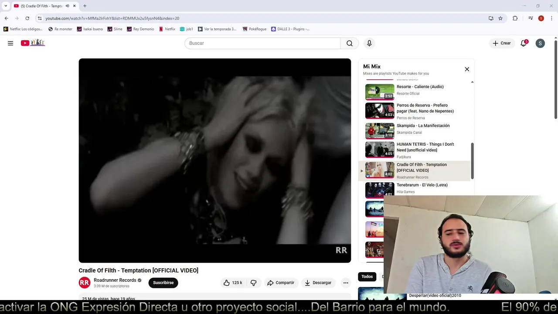
Task: Reload the page in browser
Action: click(27, 18)
